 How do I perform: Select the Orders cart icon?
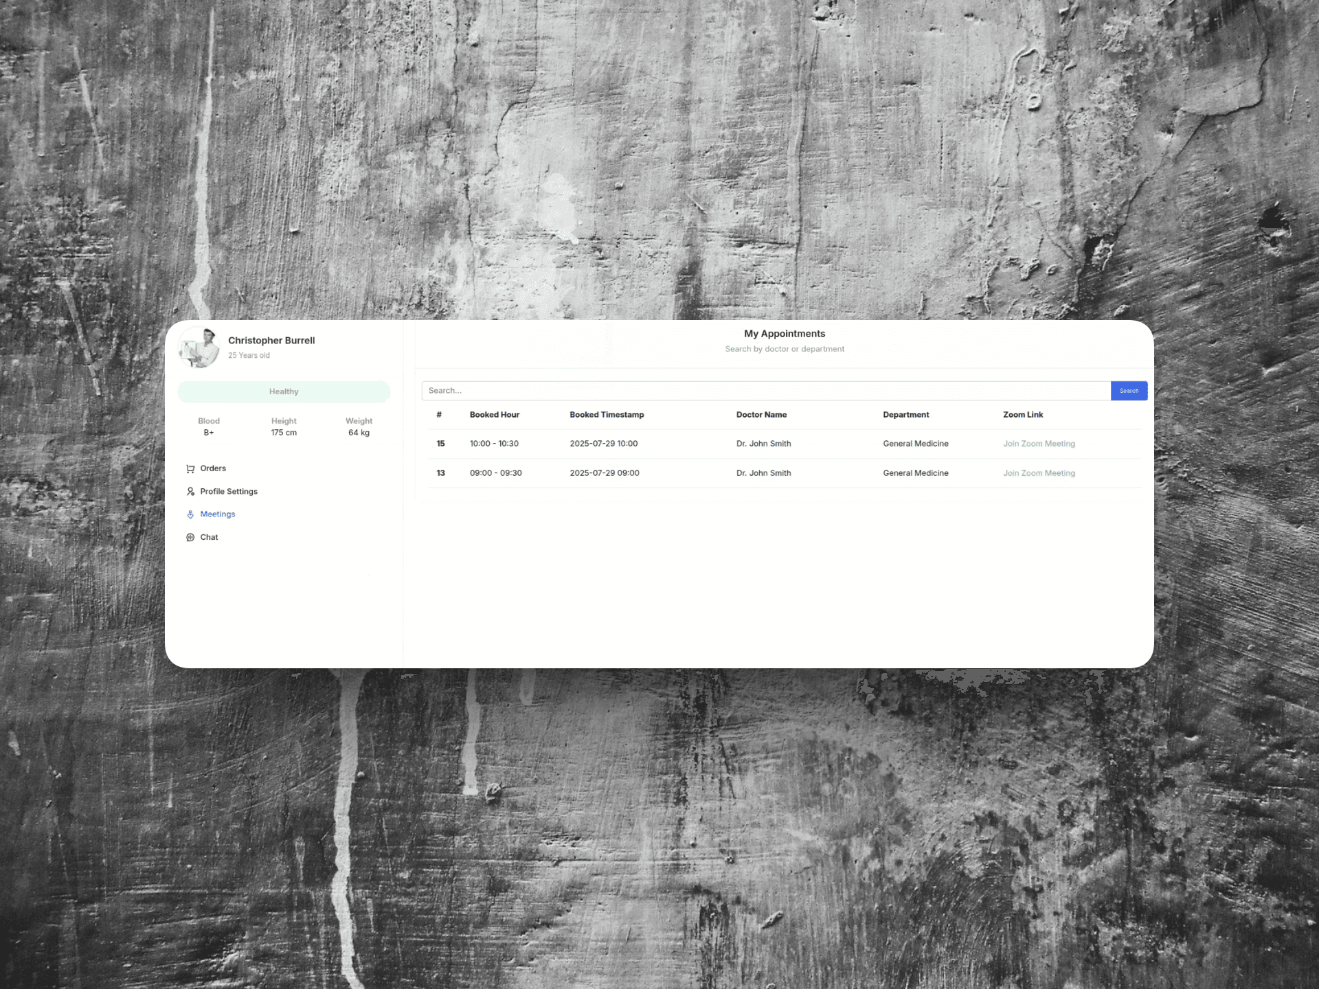click(x=190, y=468)
